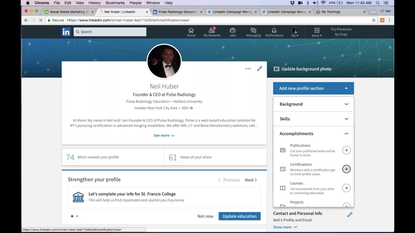
Task: Switch to first LinkedIn Campaign Manager tab
Action: 232,12
